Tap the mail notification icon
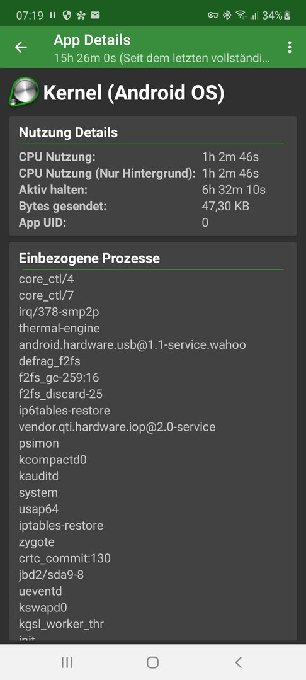Image resolution: width=306 pixels, height=680 pixels. 95,15
